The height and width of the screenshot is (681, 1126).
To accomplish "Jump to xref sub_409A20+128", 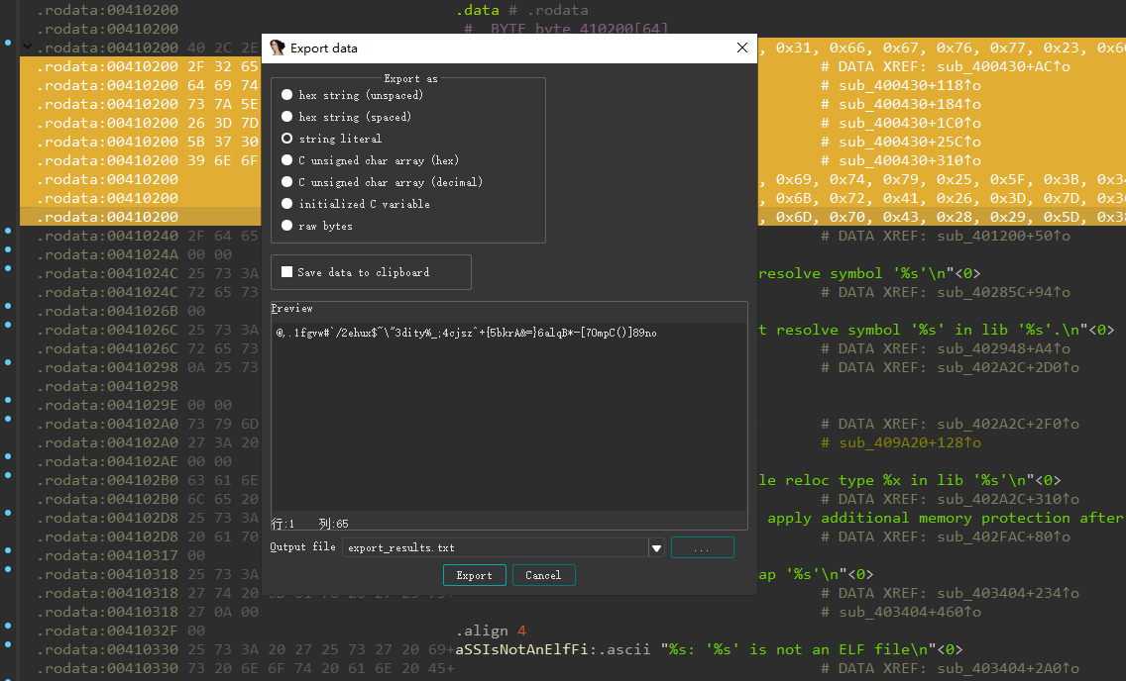I will click(x=910, y=443).
